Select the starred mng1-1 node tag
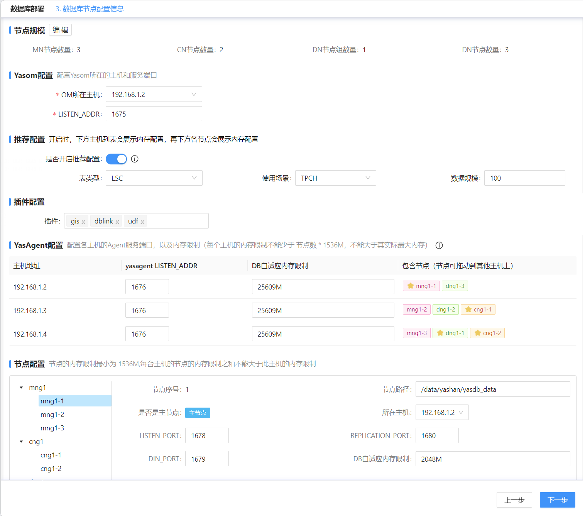The height and width of the screenshot is (518, 585). click(x=421, y=286)
